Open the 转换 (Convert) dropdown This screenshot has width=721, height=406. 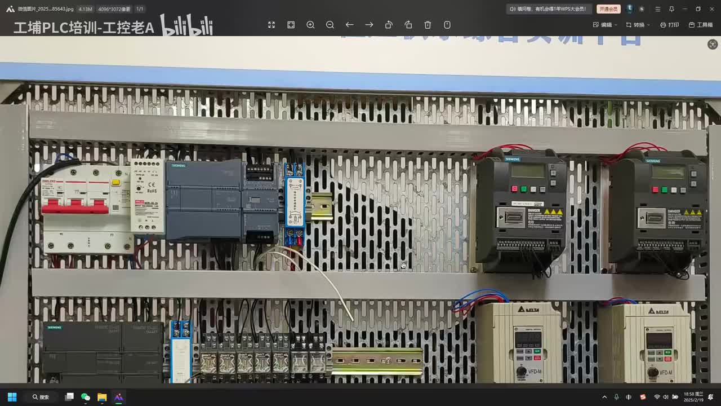coord(638,25)
